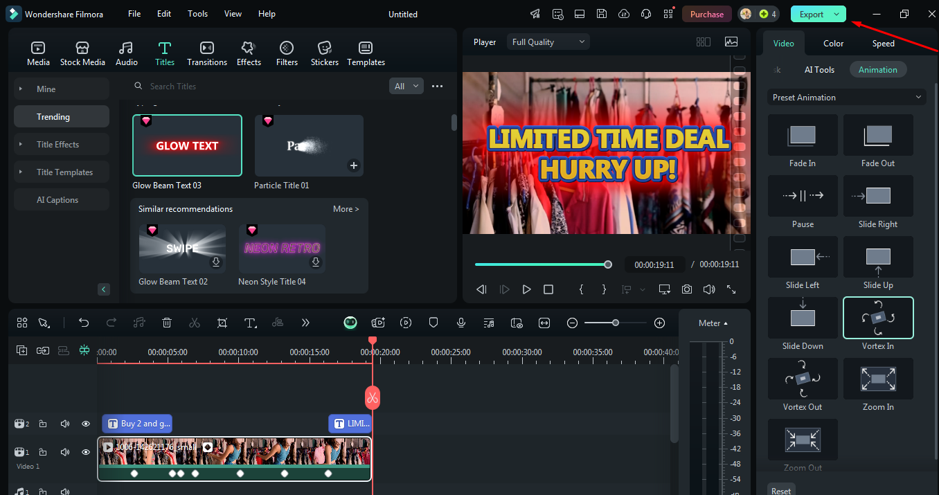Image resolution: width=939 pixels, height=495 pixels.
Task: Show more timeline tools with the double chevron
Action: tap(305, 323)
